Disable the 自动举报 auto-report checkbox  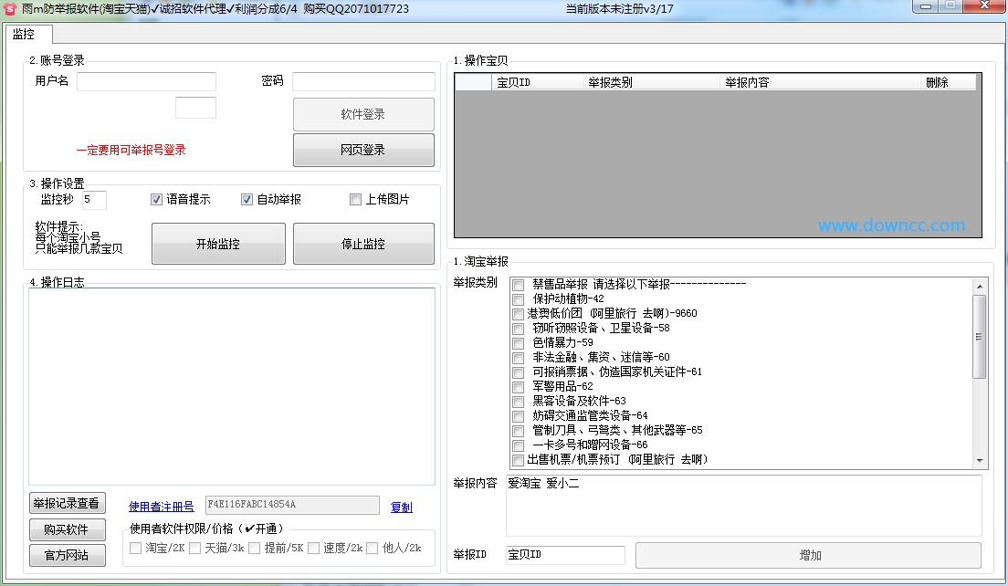point(247,199)
